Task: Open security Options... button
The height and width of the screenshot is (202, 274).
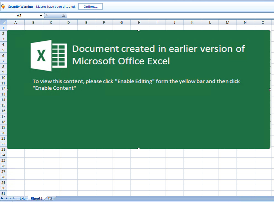Action: click(91, 7)
